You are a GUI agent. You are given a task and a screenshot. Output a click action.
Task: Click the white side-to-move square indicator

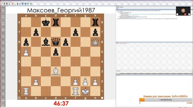(x=102, y=98)
